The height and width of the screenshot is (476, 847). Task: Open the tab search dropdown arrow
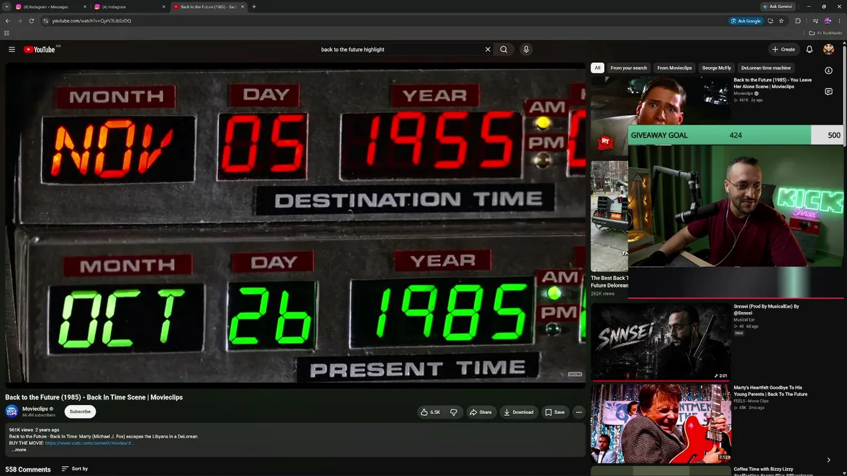[x=6, y=7]
